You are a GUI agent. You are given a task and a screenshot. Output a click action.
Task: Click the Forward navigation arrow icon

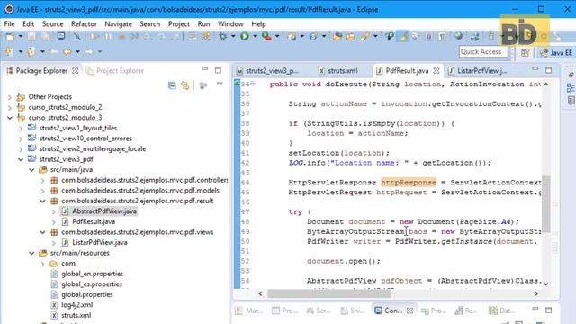pos(89,52)
